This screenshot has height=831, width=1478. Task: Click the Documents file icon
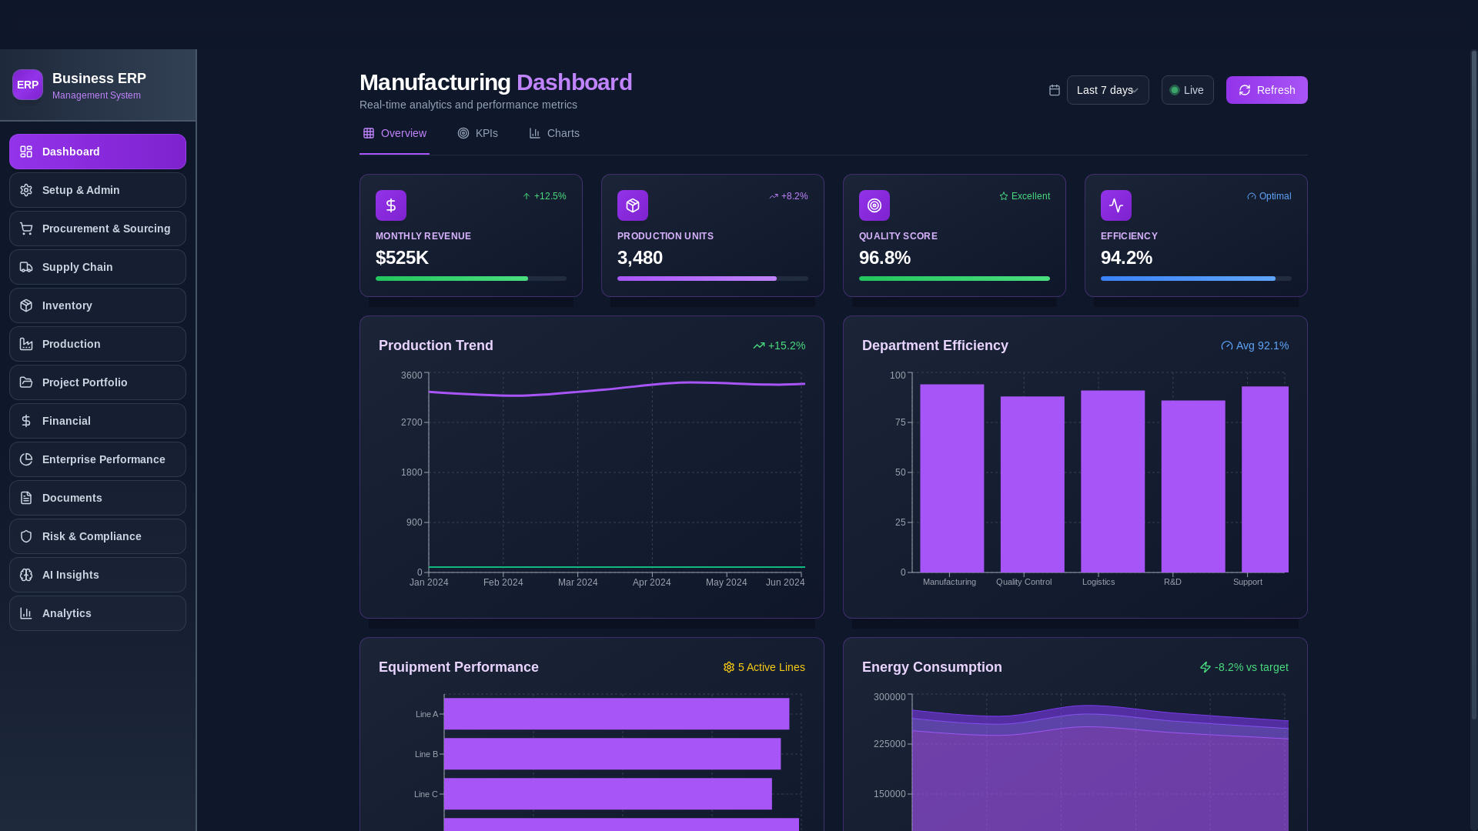pos(26,498)
